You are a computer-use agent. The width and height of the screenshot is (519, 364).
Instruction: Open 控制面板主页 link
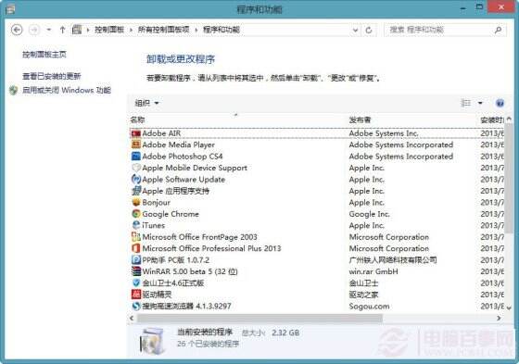point(44,55)
